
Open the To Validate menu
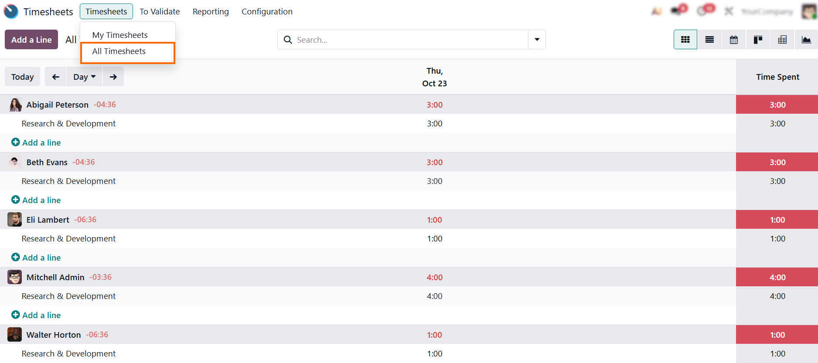pyautogui.click(x=160, y=11)
